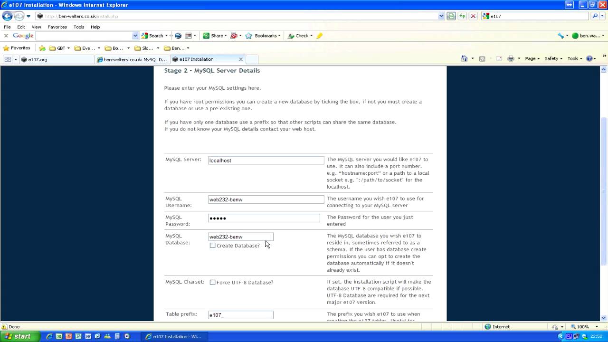Open the ben.wa... account dropdown
This screenshot has height=342, width=608.
coord(588,36)
